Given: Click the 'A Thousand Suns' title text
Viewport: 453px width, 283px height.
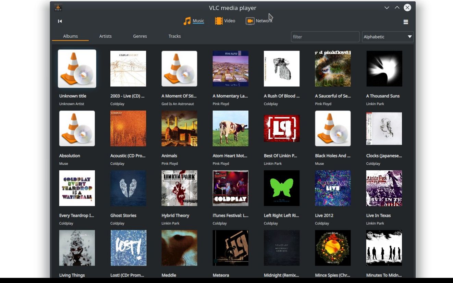Looking at the screenshot, I should tap(383, 96).
